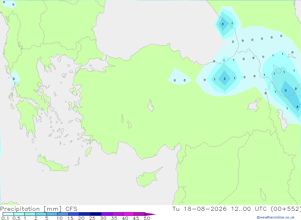Click the '0.5' legend scale label
The height and width of the screenshot is (220, 301).
[x=16, y=218]
